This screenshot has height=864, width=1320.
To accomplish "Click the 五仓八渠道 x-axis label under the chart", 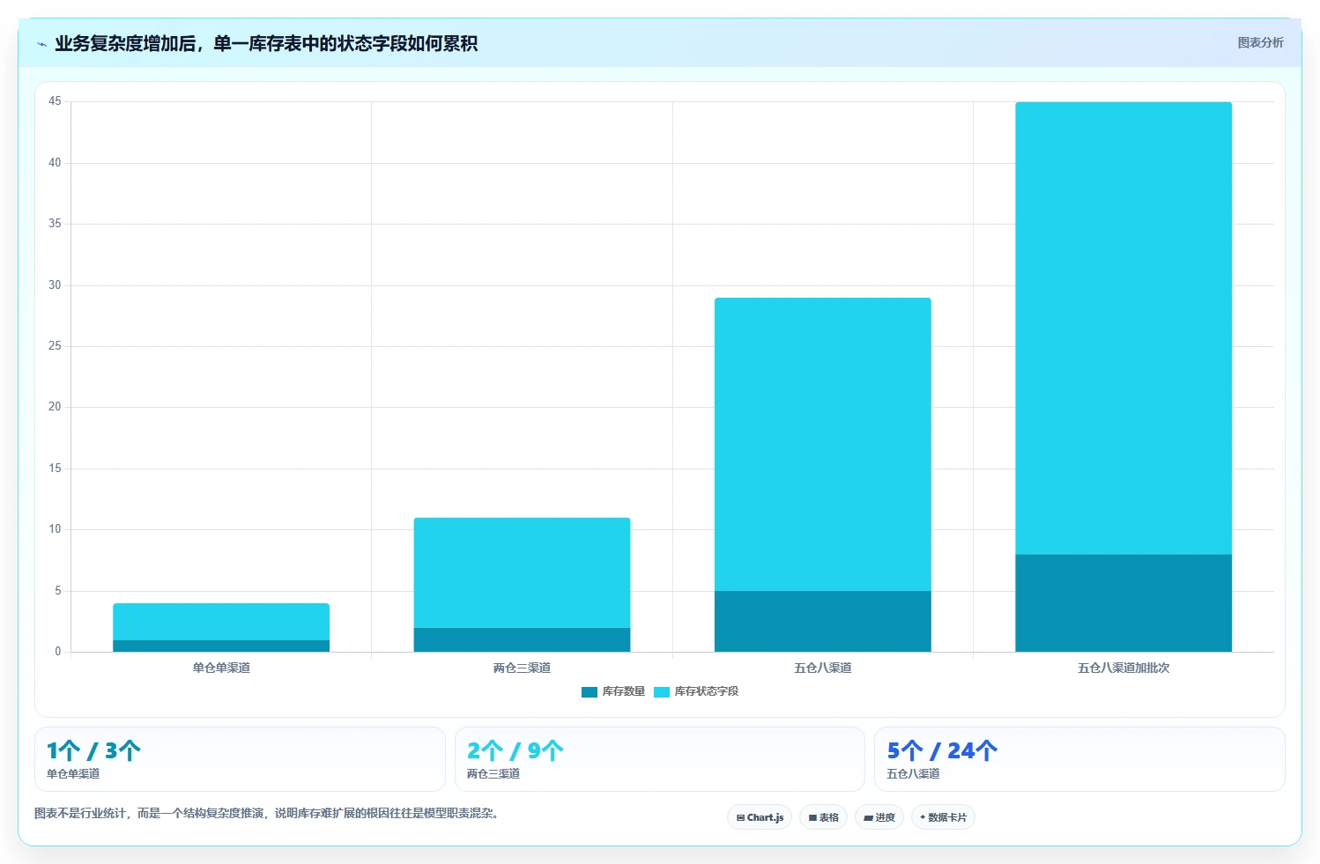I will pyautogui.click(x=822, y=668).
